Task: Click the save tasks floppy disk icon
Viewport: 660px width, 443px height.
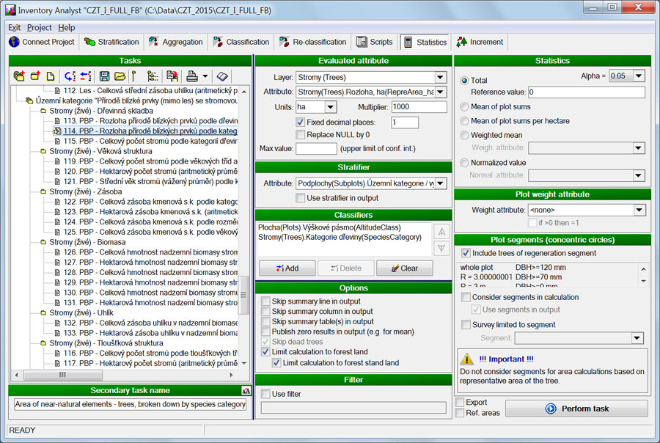Action: point(104,76)
